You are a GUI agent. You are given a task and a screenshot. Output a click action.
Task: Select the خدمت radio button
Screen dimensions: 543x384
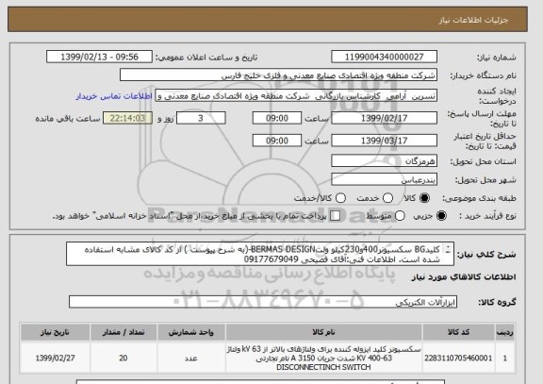pos(387,198)
